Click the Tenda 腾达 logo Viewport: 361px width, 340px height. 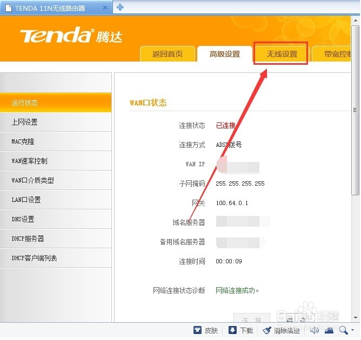[71, 35]
